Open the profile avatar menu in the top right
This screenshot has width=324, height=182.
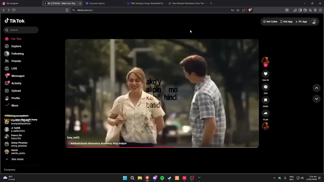click(x=314, y=22)
